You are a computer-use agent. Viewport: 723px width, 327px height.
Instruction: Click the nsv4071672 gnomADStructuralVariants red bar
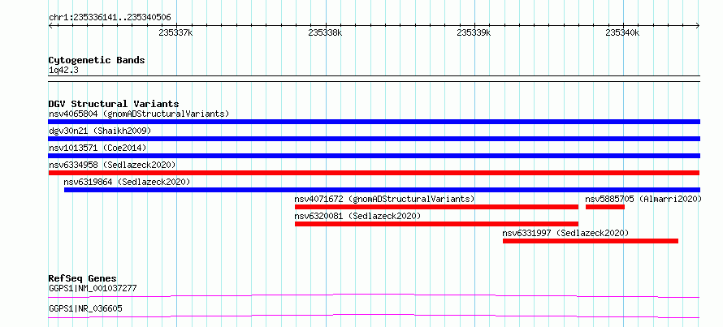click(436, 207)
